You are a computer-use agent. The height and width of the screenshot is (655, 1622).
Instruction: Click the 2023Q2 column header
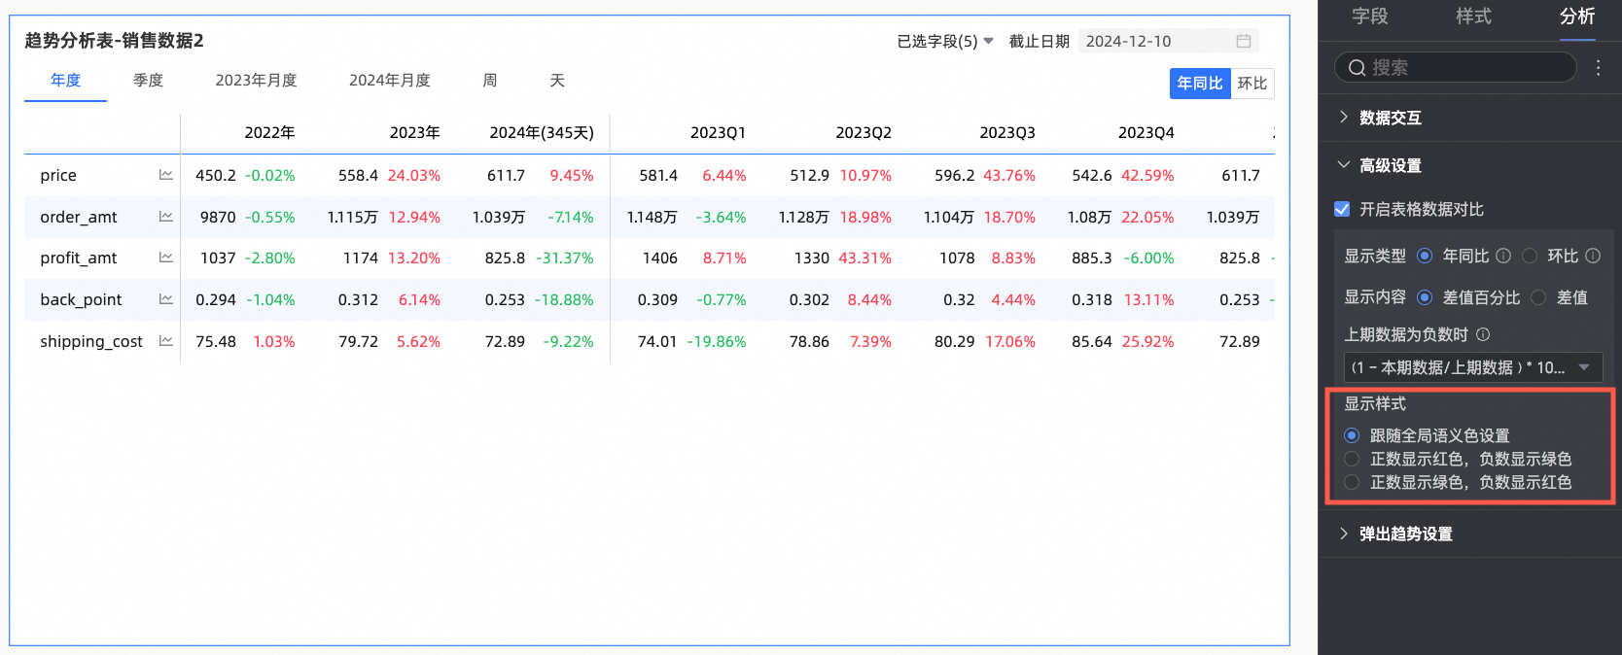coord(864,133)
